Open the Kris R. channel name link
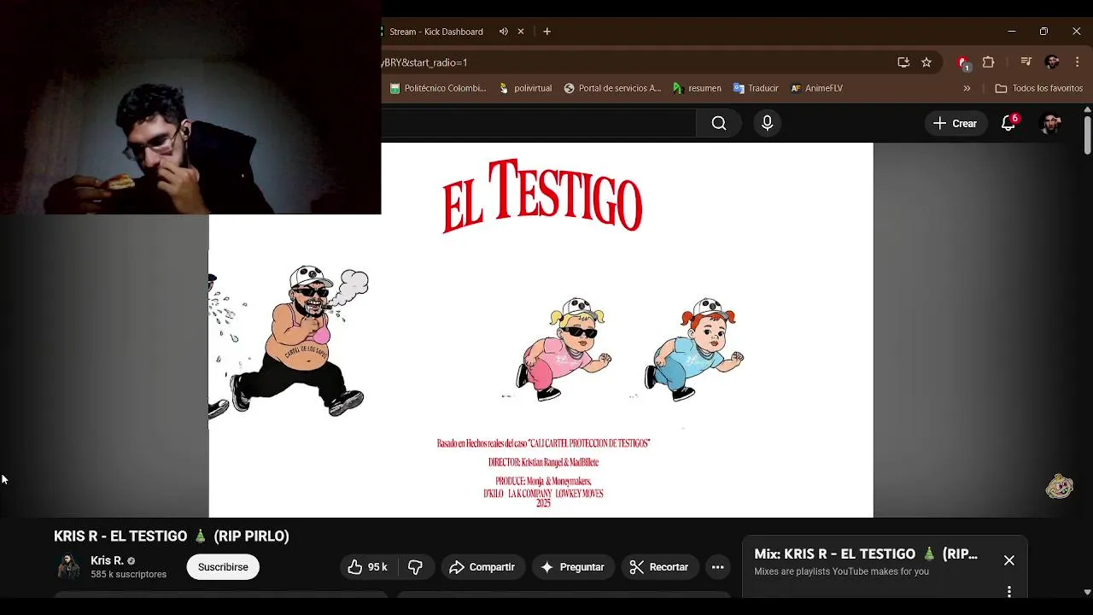This screenshot has width=1093, height=615. pos(108,560)
